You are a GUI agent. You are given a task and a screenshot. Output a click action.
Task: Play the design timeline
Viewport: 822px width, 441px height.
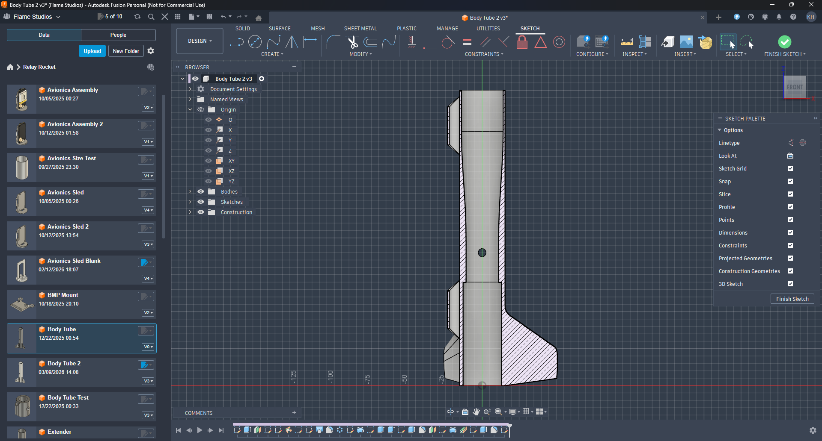(200, 430)
